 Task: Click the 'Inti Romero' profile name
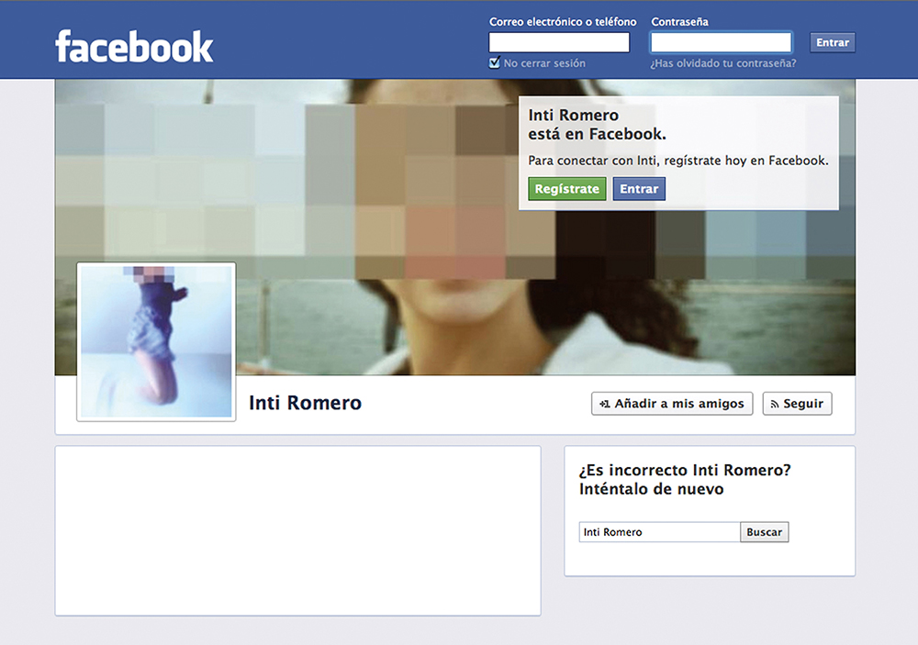pyautogui.click(x=305, y=403)
